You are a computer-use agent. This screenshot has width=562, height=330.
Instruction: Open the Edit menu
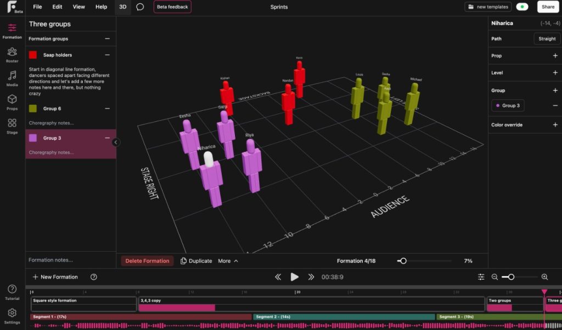click(x=57, y=7)
